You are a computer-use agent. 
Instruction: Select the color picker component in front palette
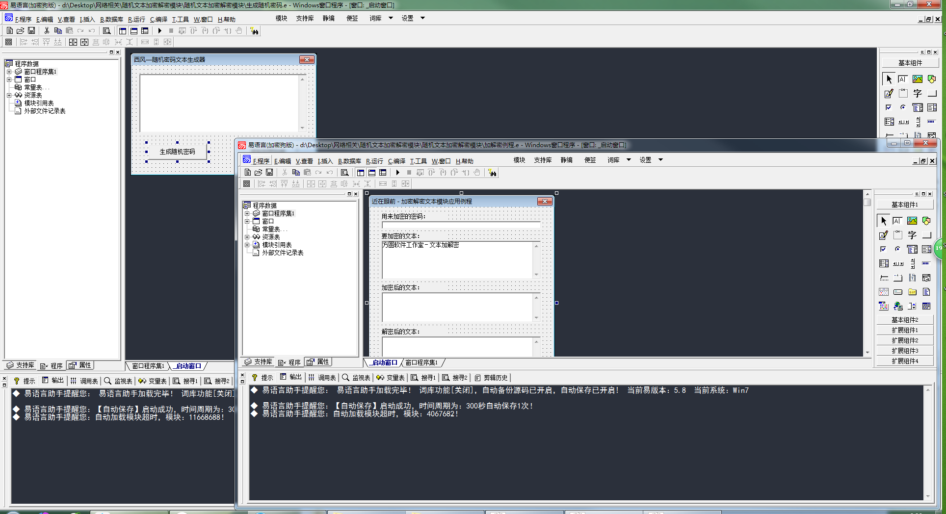(x=884, y=306)
